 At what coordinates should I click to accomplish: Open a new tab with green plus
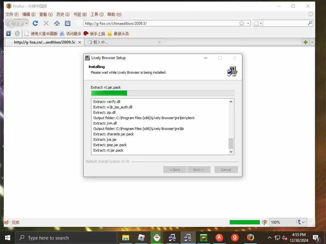(305, 42)
